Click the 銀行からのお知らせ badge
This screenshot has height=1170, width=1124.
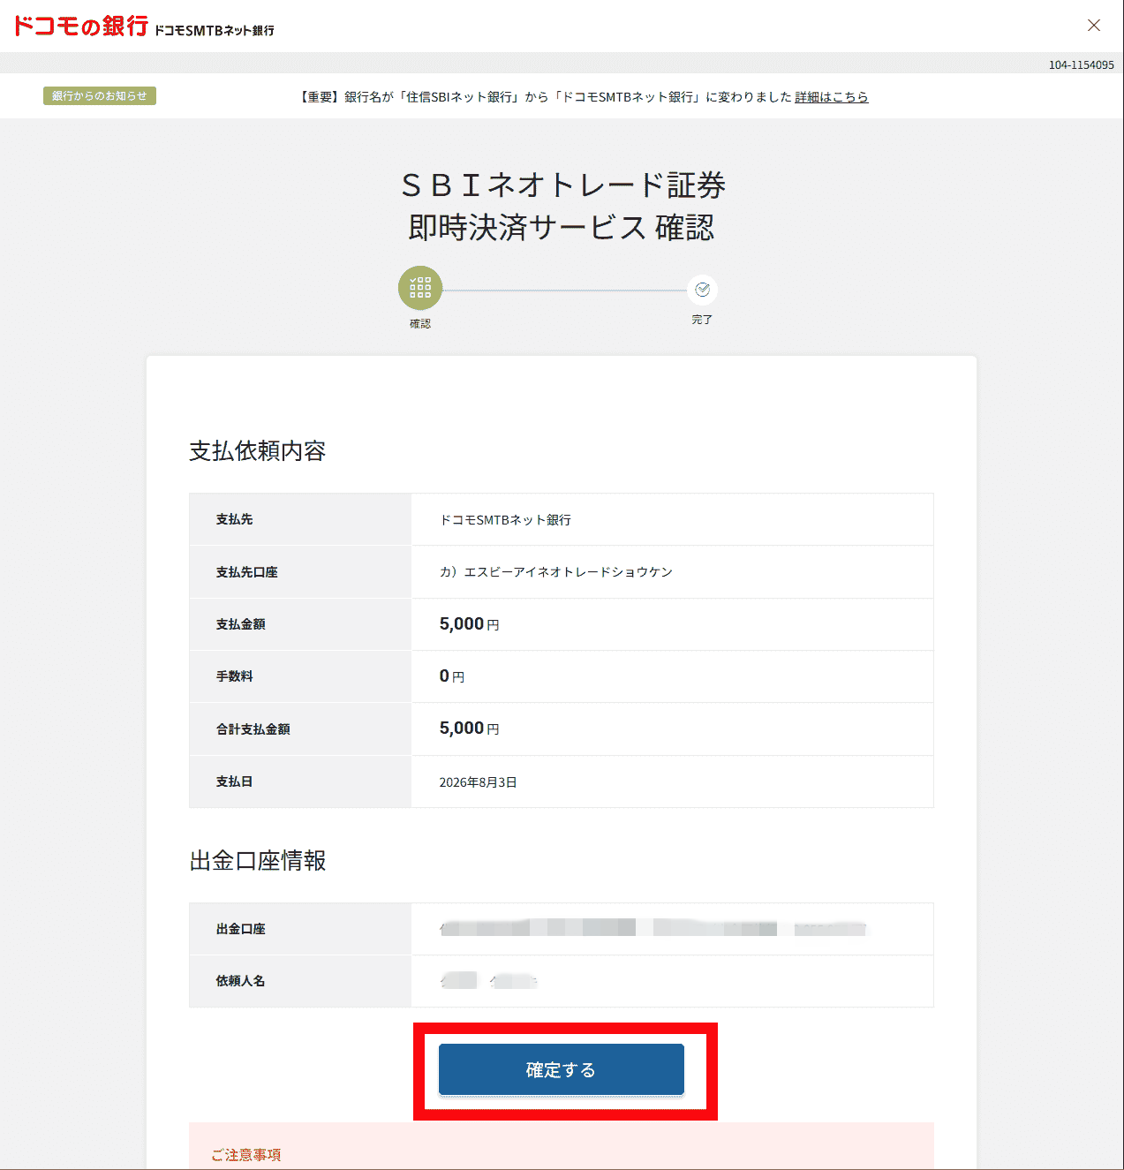pos(100,96)
